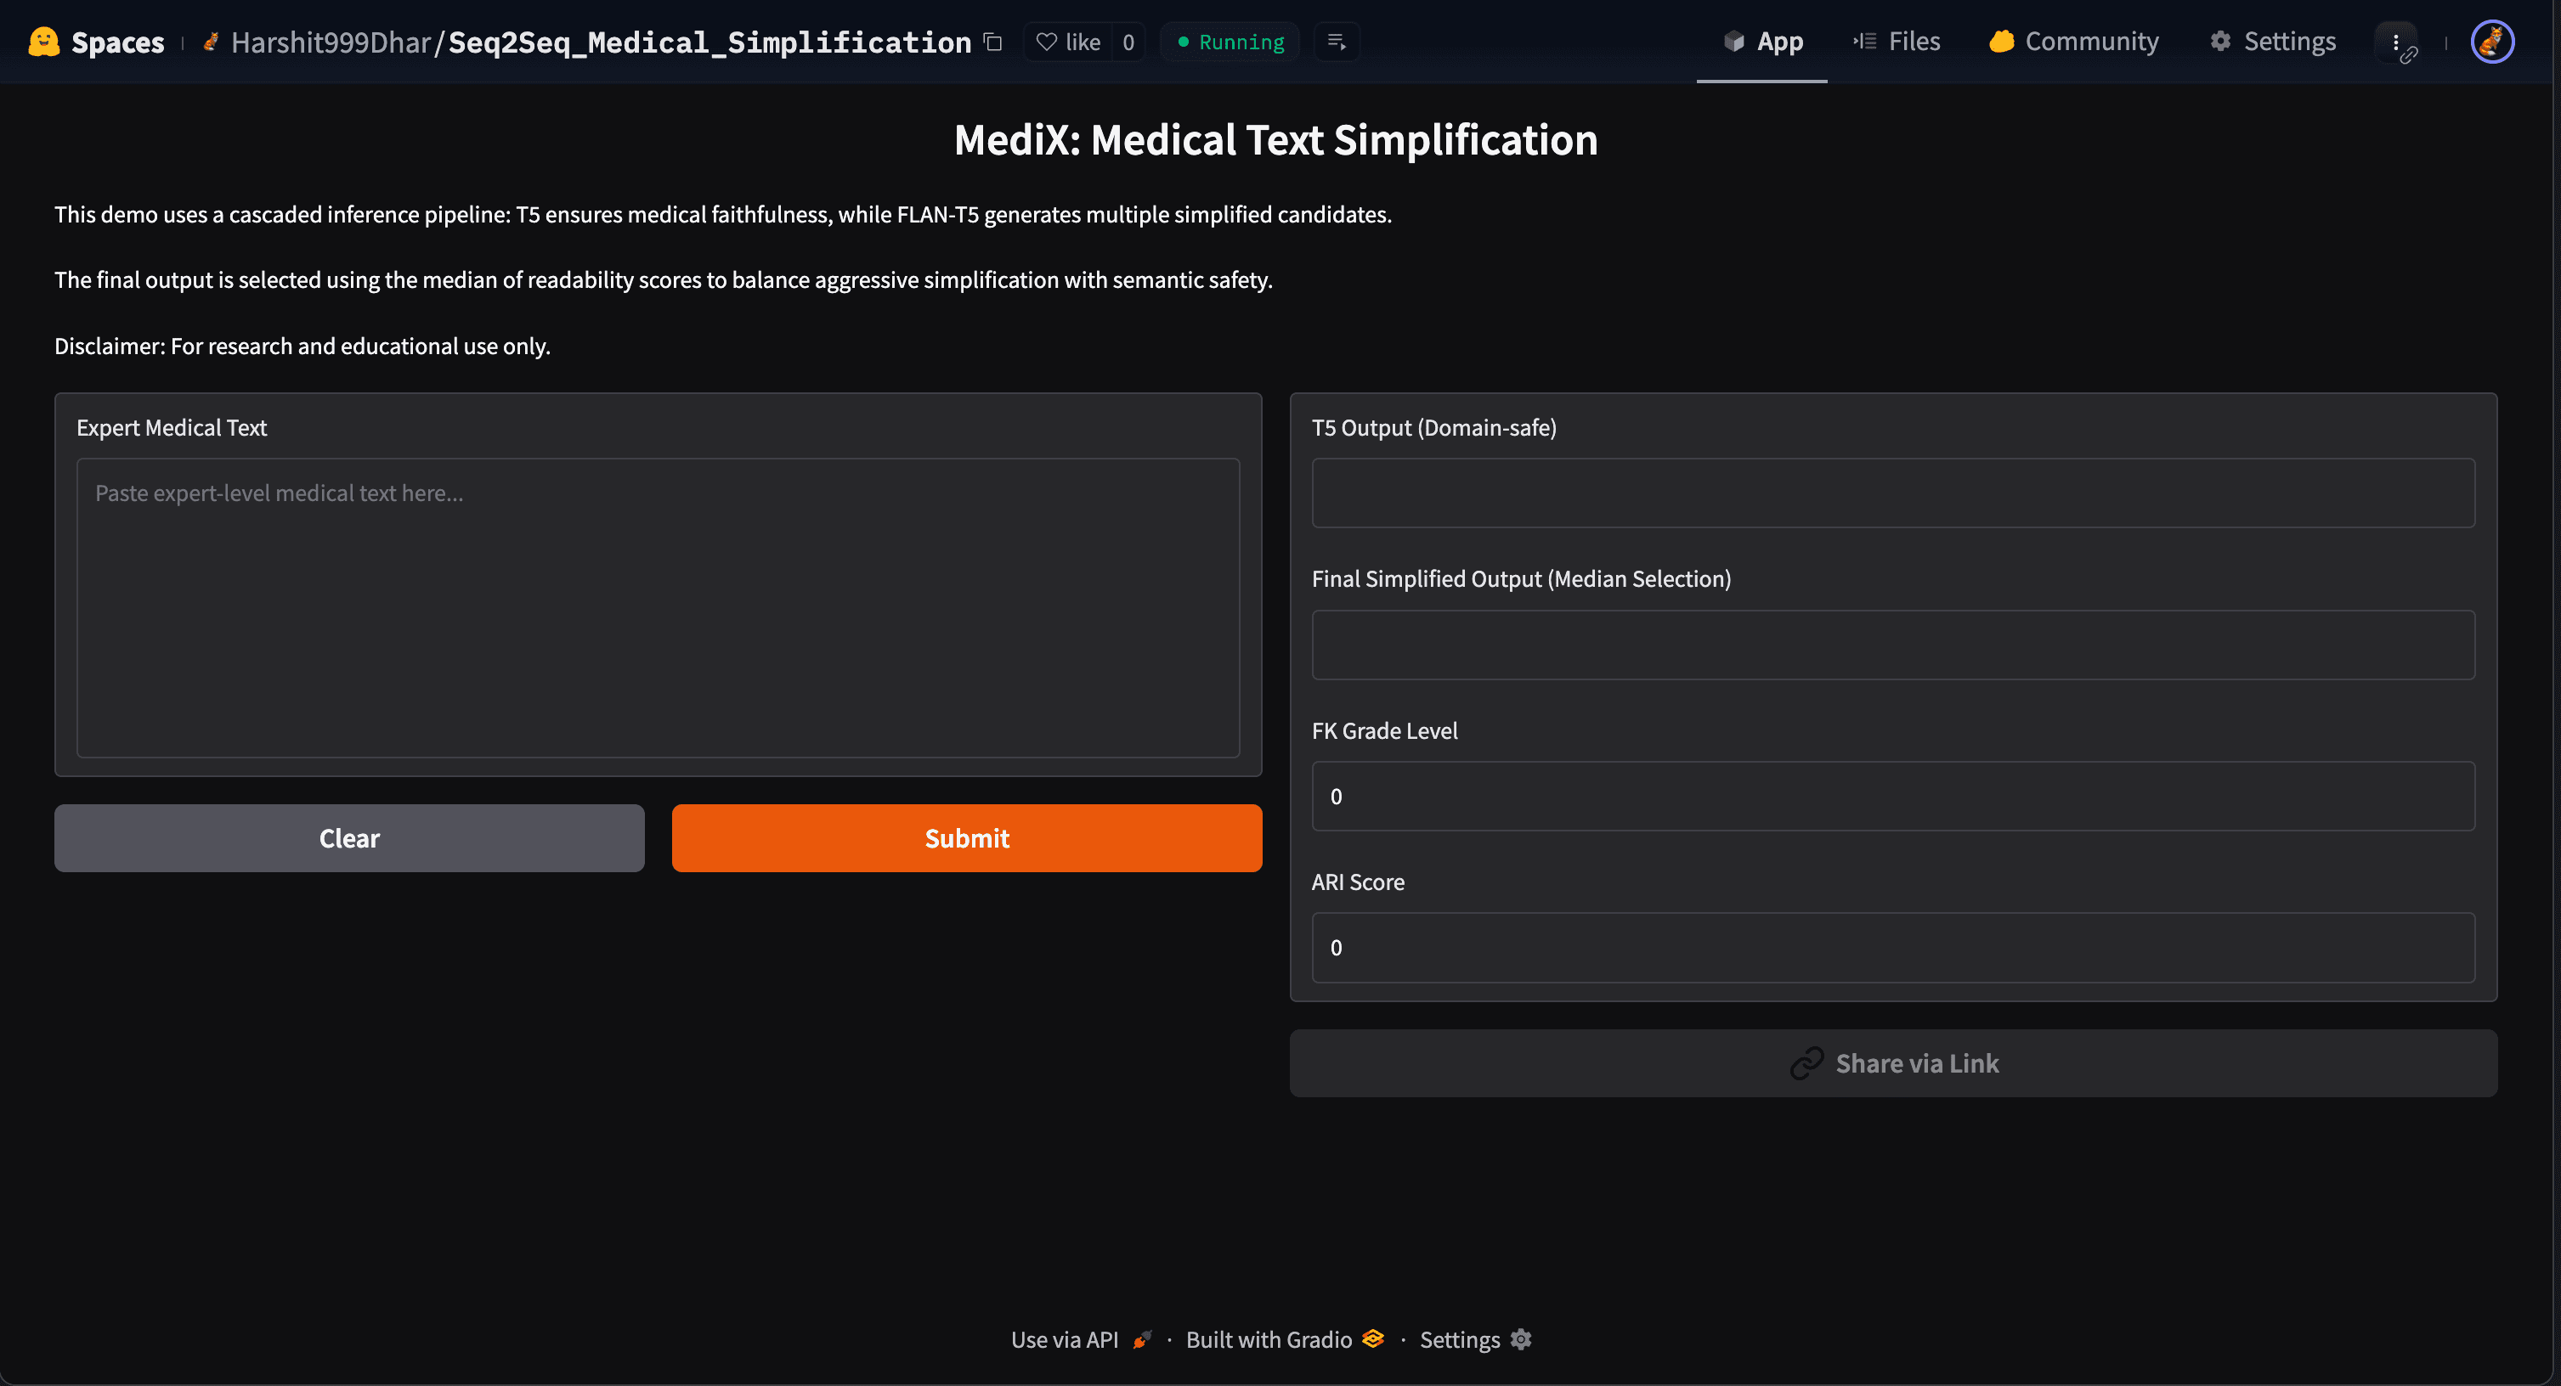Open the Settings tab in the navbar

[x=2274, y=42]
